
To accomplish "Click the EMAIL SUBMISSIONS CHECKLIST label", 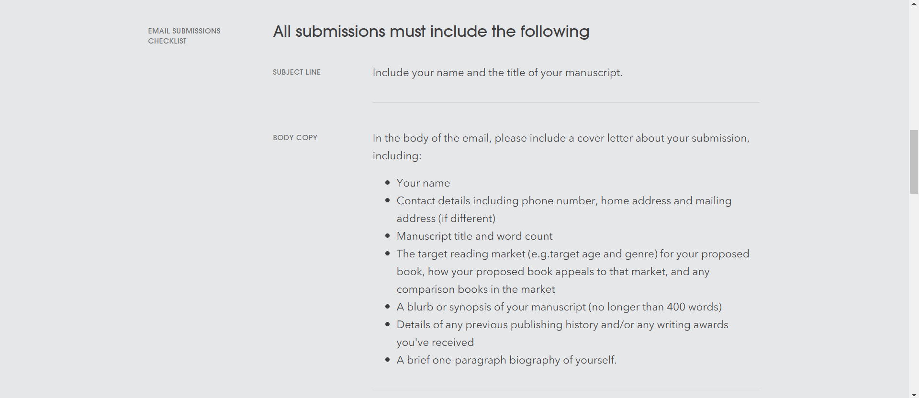I will coord(184,36).
